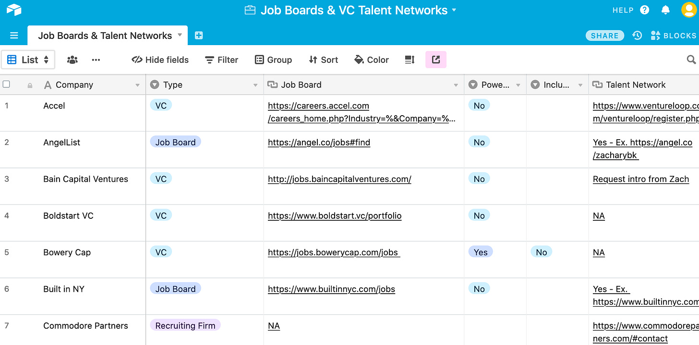
Task: Open Job Board column dropdown arrow
Action: 456,85
